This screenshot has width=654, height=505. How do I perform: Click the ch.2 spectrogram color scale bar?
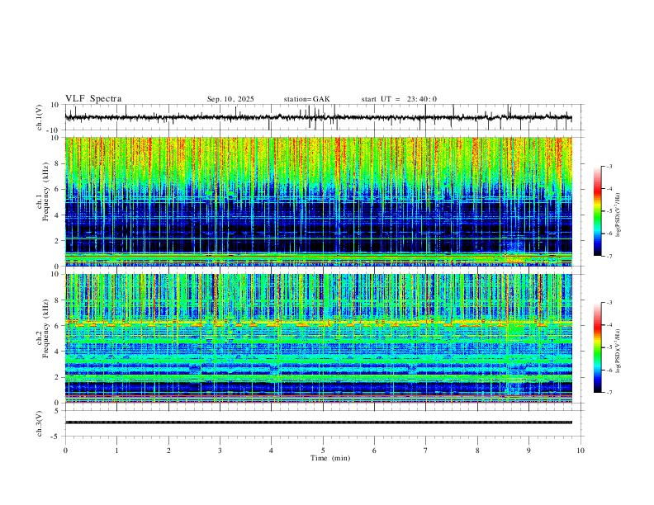pos(597,347)
